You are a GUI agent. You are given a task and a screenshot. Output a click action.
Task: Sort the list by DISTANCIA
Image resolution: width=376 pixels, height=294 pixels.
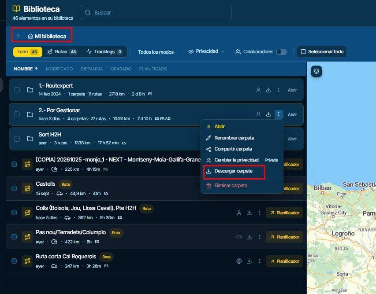92,69
